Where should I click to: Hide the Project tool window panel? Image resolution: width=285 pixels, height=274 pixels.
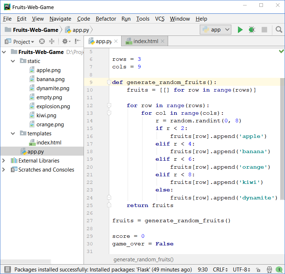(x=78, y=42)
